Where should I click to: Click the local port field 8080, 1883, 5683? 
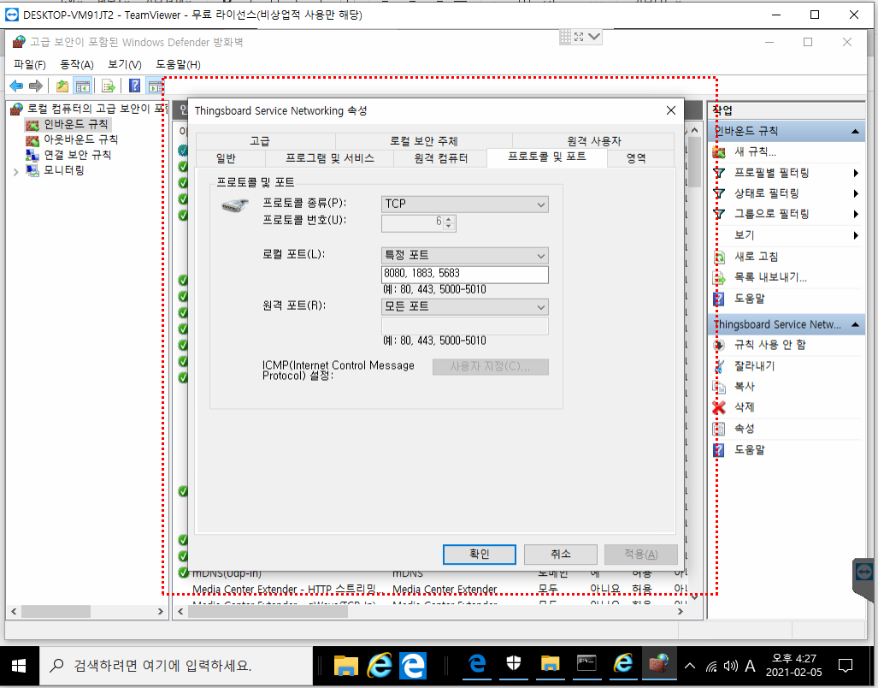coord(465,274)
